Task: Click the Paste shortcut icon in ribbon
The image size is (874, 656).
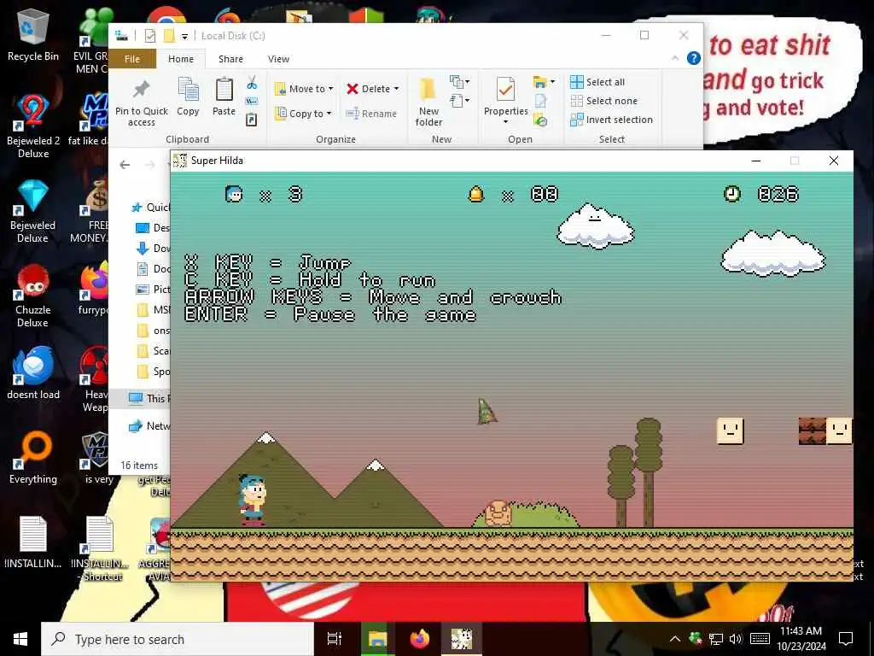Action: (252, 120)
